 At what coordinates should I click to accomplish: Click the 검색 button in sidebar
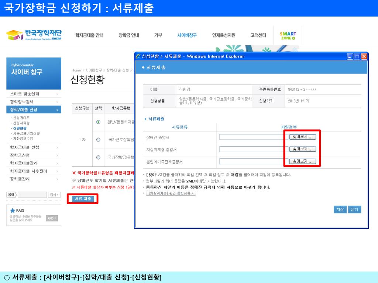pyautogui.click(x=54, y=195)
